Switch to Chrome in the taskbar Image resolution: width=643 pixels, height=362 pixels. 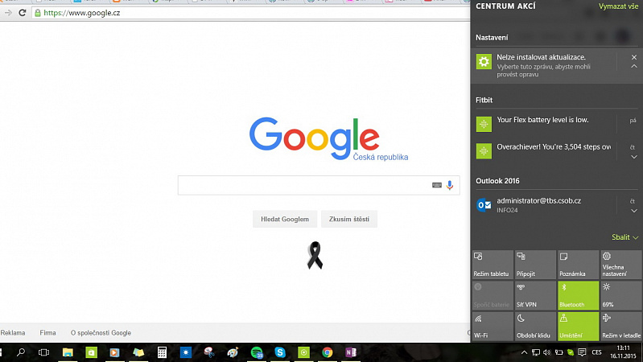328,352
